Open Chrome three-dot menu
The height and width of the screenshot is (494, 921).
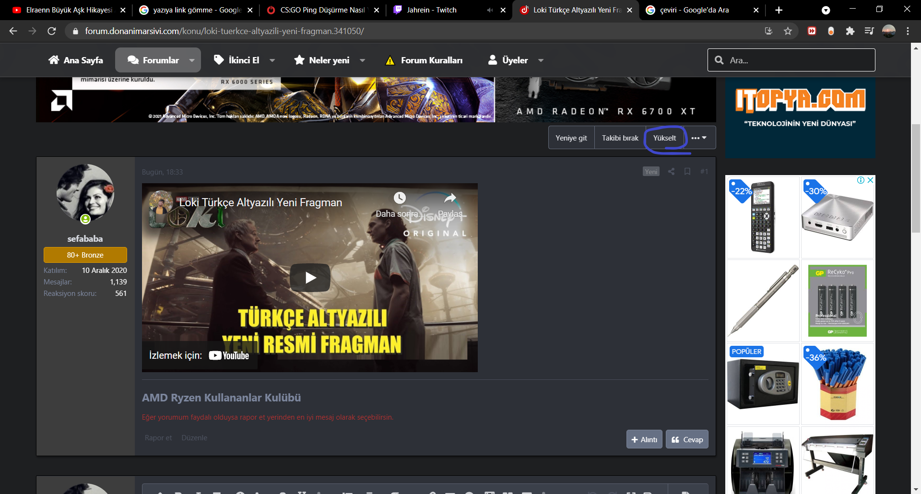click(908, 31)
